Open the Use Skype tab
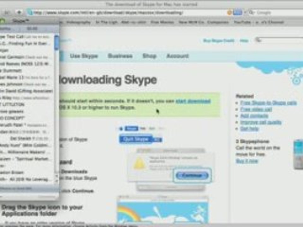 coord(84,56)
